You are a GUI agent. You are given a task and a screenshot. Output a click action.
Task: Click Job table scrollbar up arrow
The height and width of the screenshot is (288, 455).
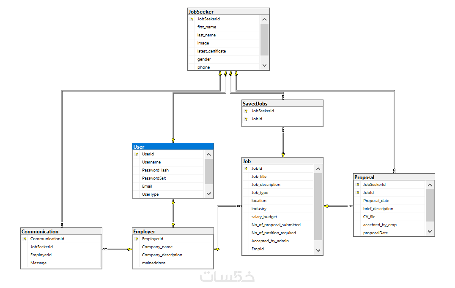tap(318, 169)
